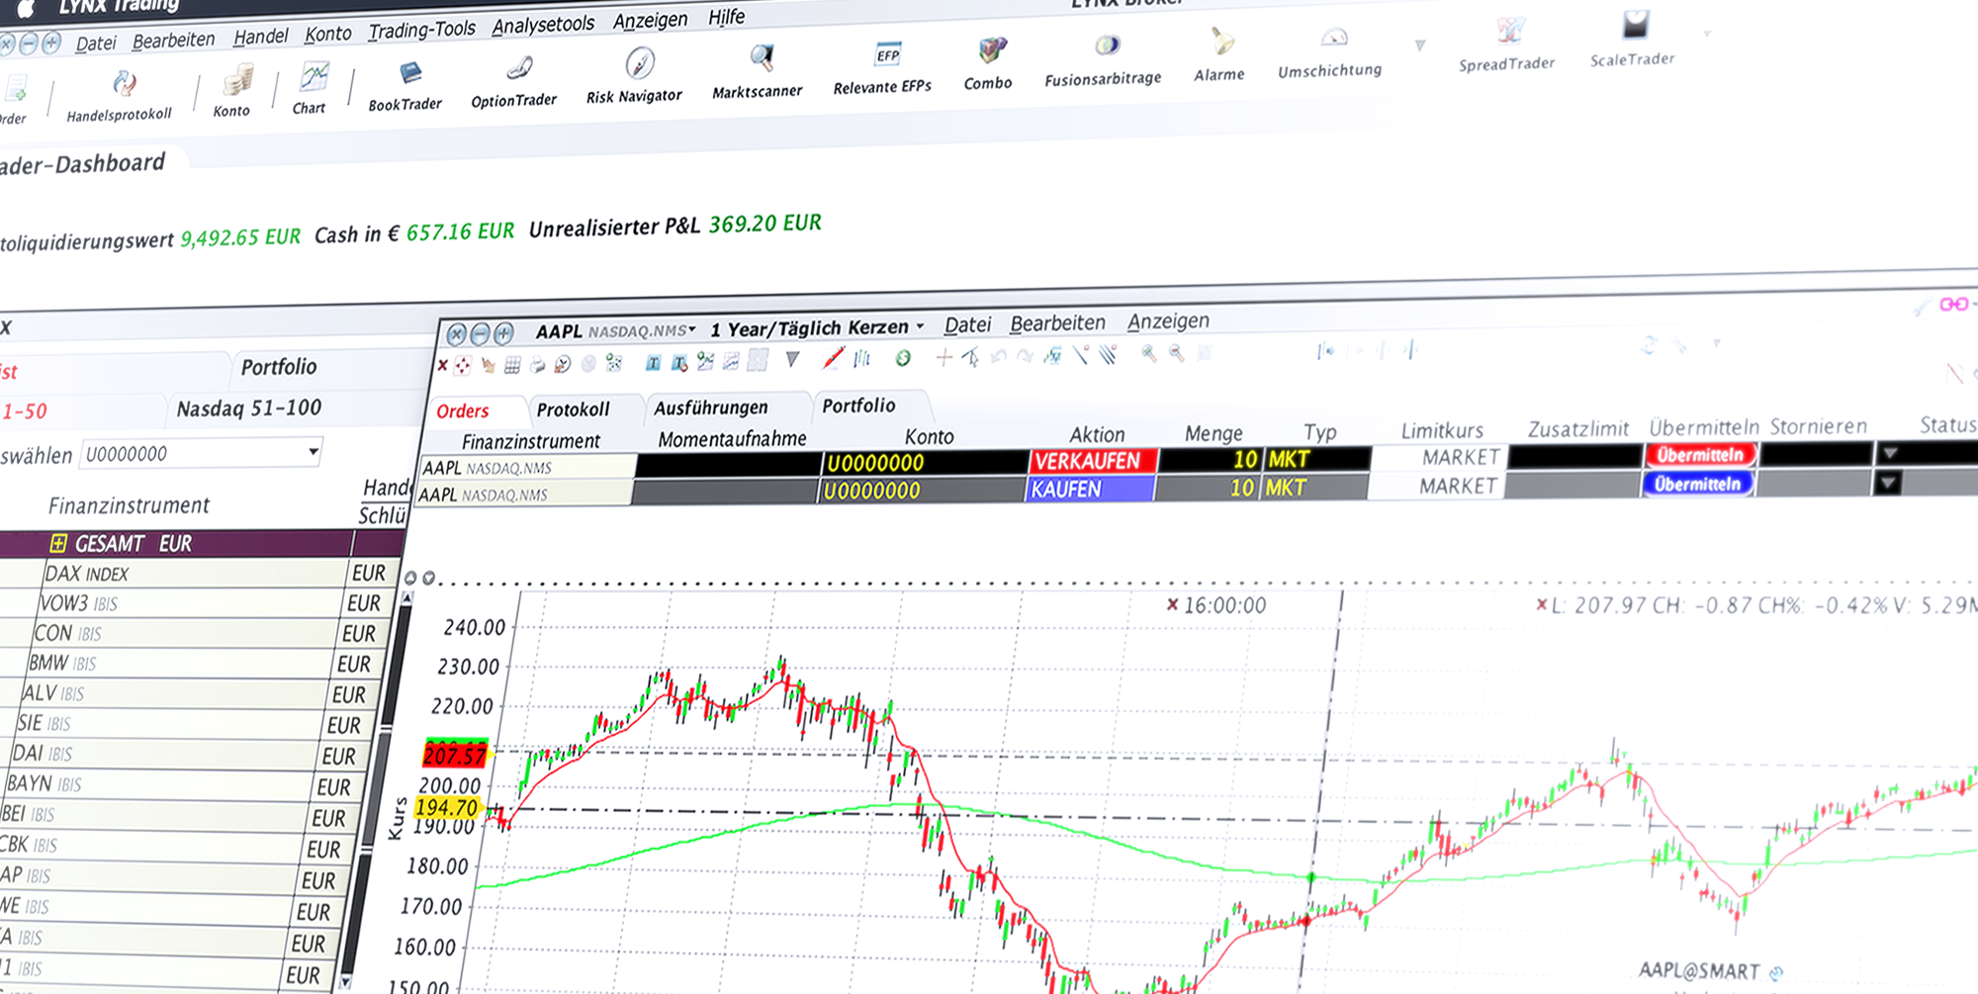This screenshot has height=994, width=1978.
Task: Open BookTrader
Action: 405,86
